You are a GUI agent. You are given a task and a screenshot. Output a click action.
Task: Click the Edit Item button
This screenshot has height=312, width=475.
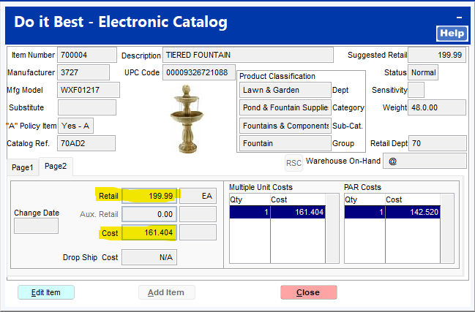pos(46,292)
